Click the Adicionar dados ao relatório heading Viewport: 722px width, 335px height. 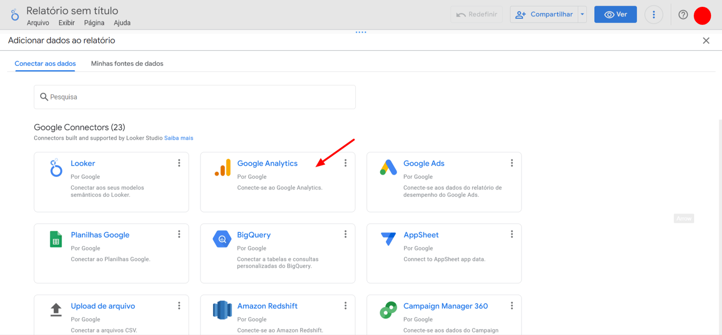[61, 41]
